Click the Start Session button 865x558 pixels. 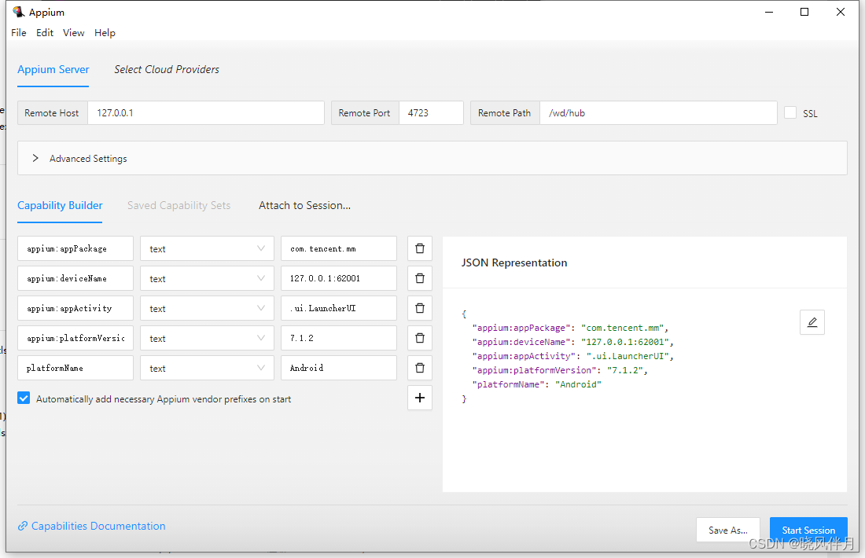808,530
